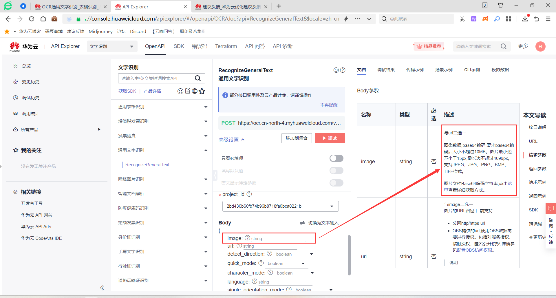Click the browser back arrow

pyautogui.click(x=8, y=19)
